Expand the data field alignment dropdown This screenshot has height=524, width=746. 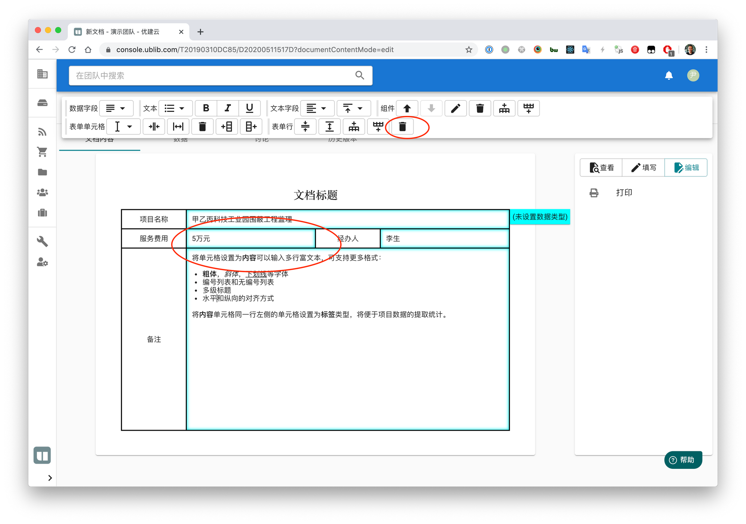(x=116, y=108)
